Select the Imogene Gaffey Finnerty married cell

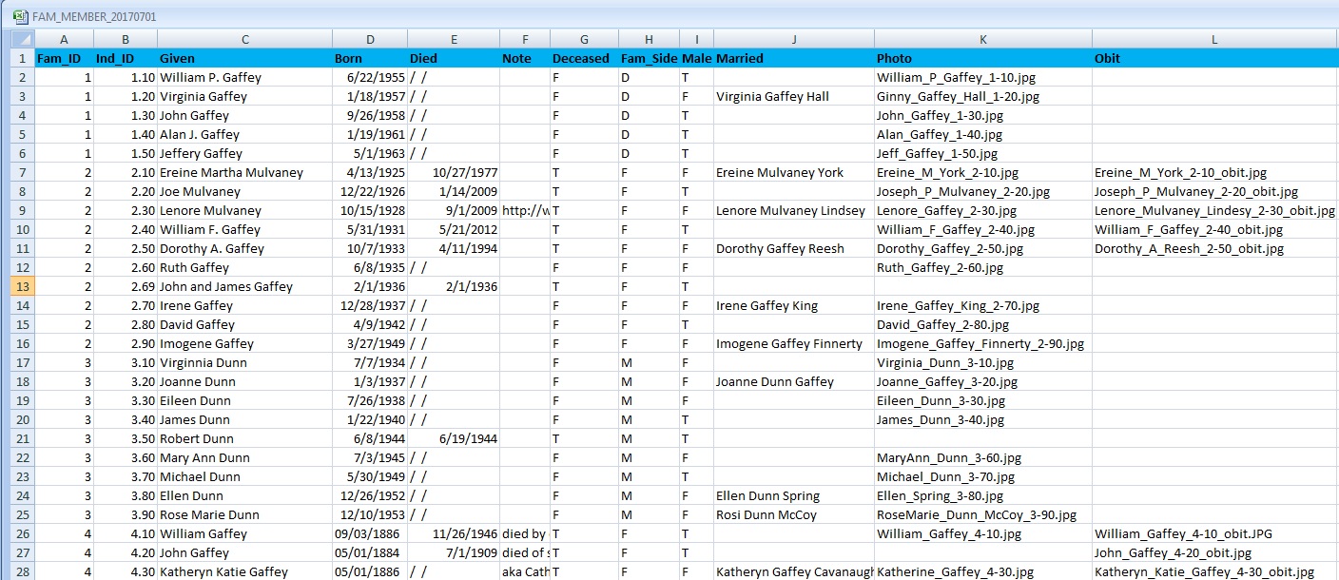794,343
